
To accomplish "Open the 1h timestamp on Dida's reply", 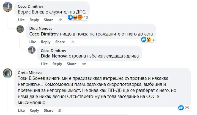I will (72, 42).
